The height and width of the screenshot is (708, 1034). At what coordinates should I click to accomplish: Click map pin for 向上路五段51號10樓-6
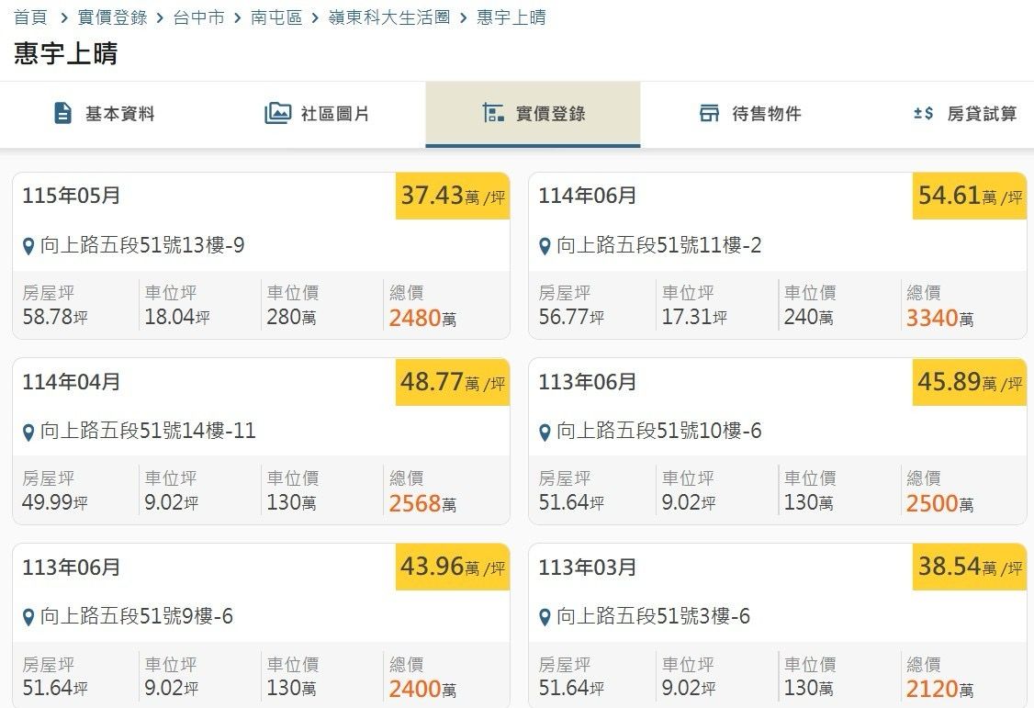(545, 433)
